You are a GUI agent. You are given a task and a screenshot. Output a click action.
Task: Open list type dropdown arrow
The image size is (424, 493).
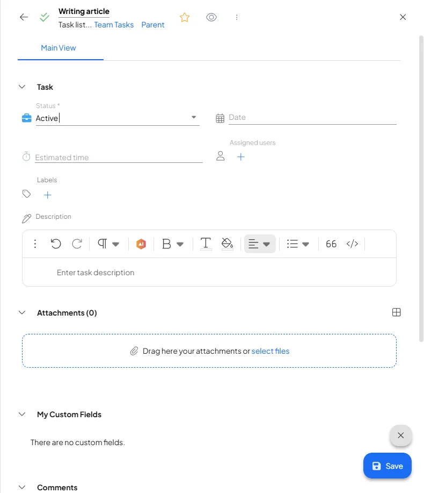305,244
